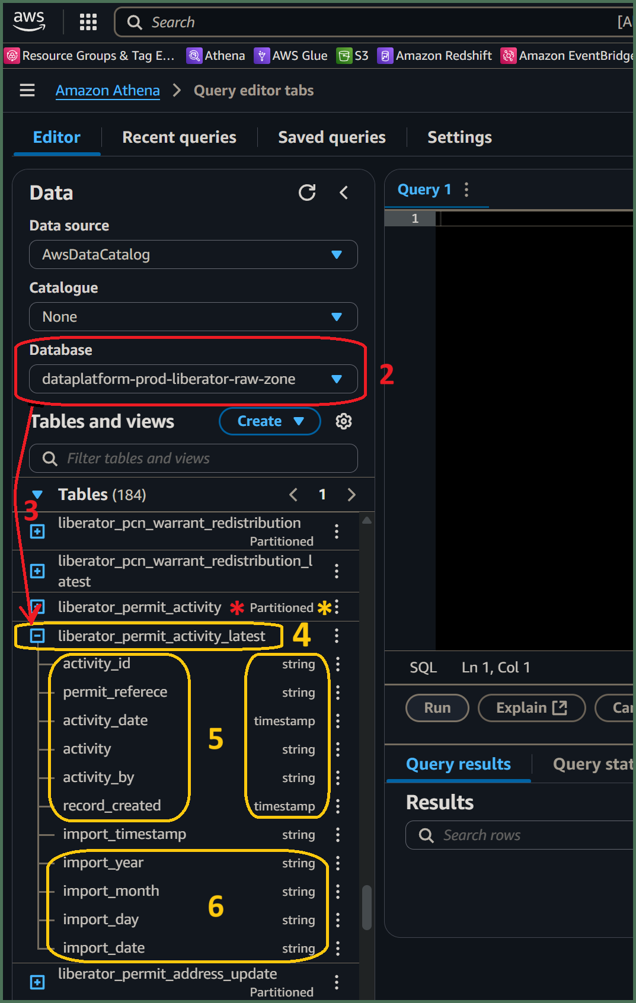Open actions menu for liberator_permit_address_update table
This screenshot has width=636, height=1003.
337,982
